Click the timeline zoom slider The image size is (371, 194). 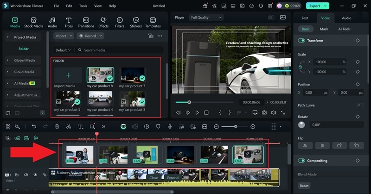click(x=235, y=127)
